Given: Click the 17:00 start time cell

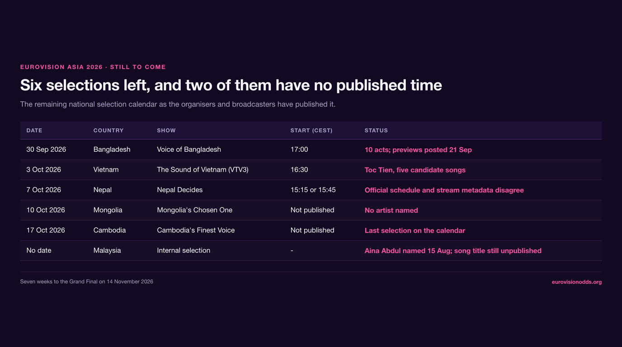Looking at the screenshot, I should (299, 150).
